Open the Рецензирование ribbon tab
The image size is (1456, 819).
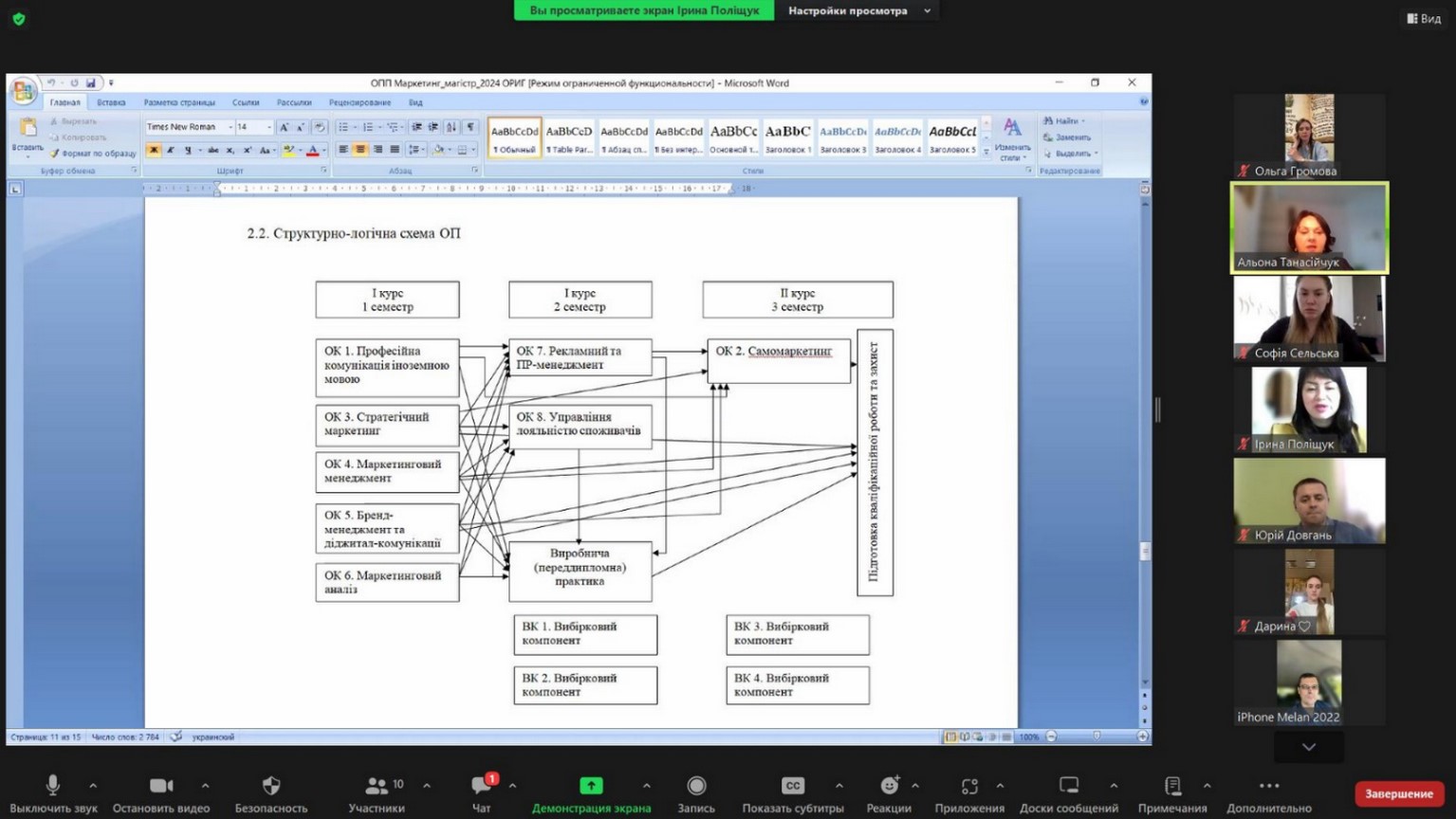coord(359,102)
